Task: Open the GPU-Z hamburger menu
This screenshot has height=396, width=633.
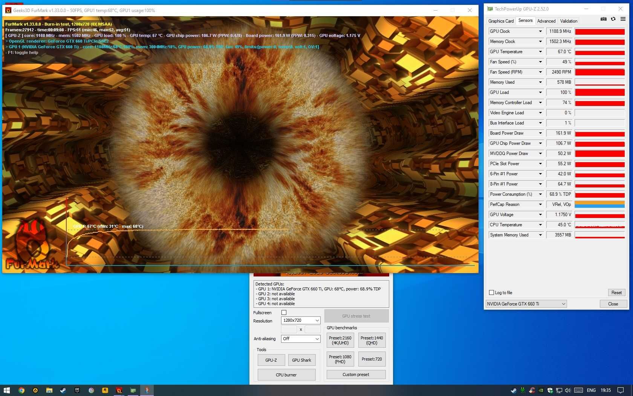Action: [x=623, y=19]
